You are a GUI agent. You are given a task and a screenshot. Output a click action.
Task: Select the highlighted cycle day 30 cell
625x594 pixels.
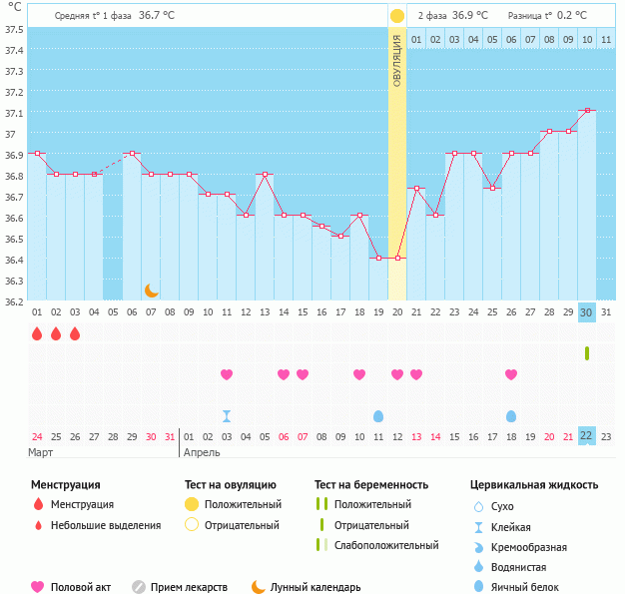click(x=587, y=312)
